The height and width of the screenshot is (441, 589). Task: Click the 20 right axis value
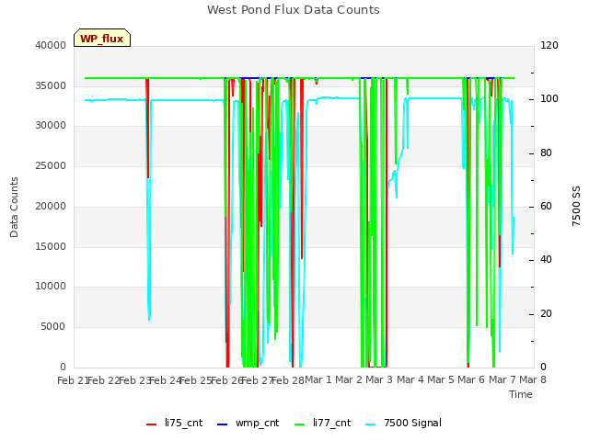point(546,313)
